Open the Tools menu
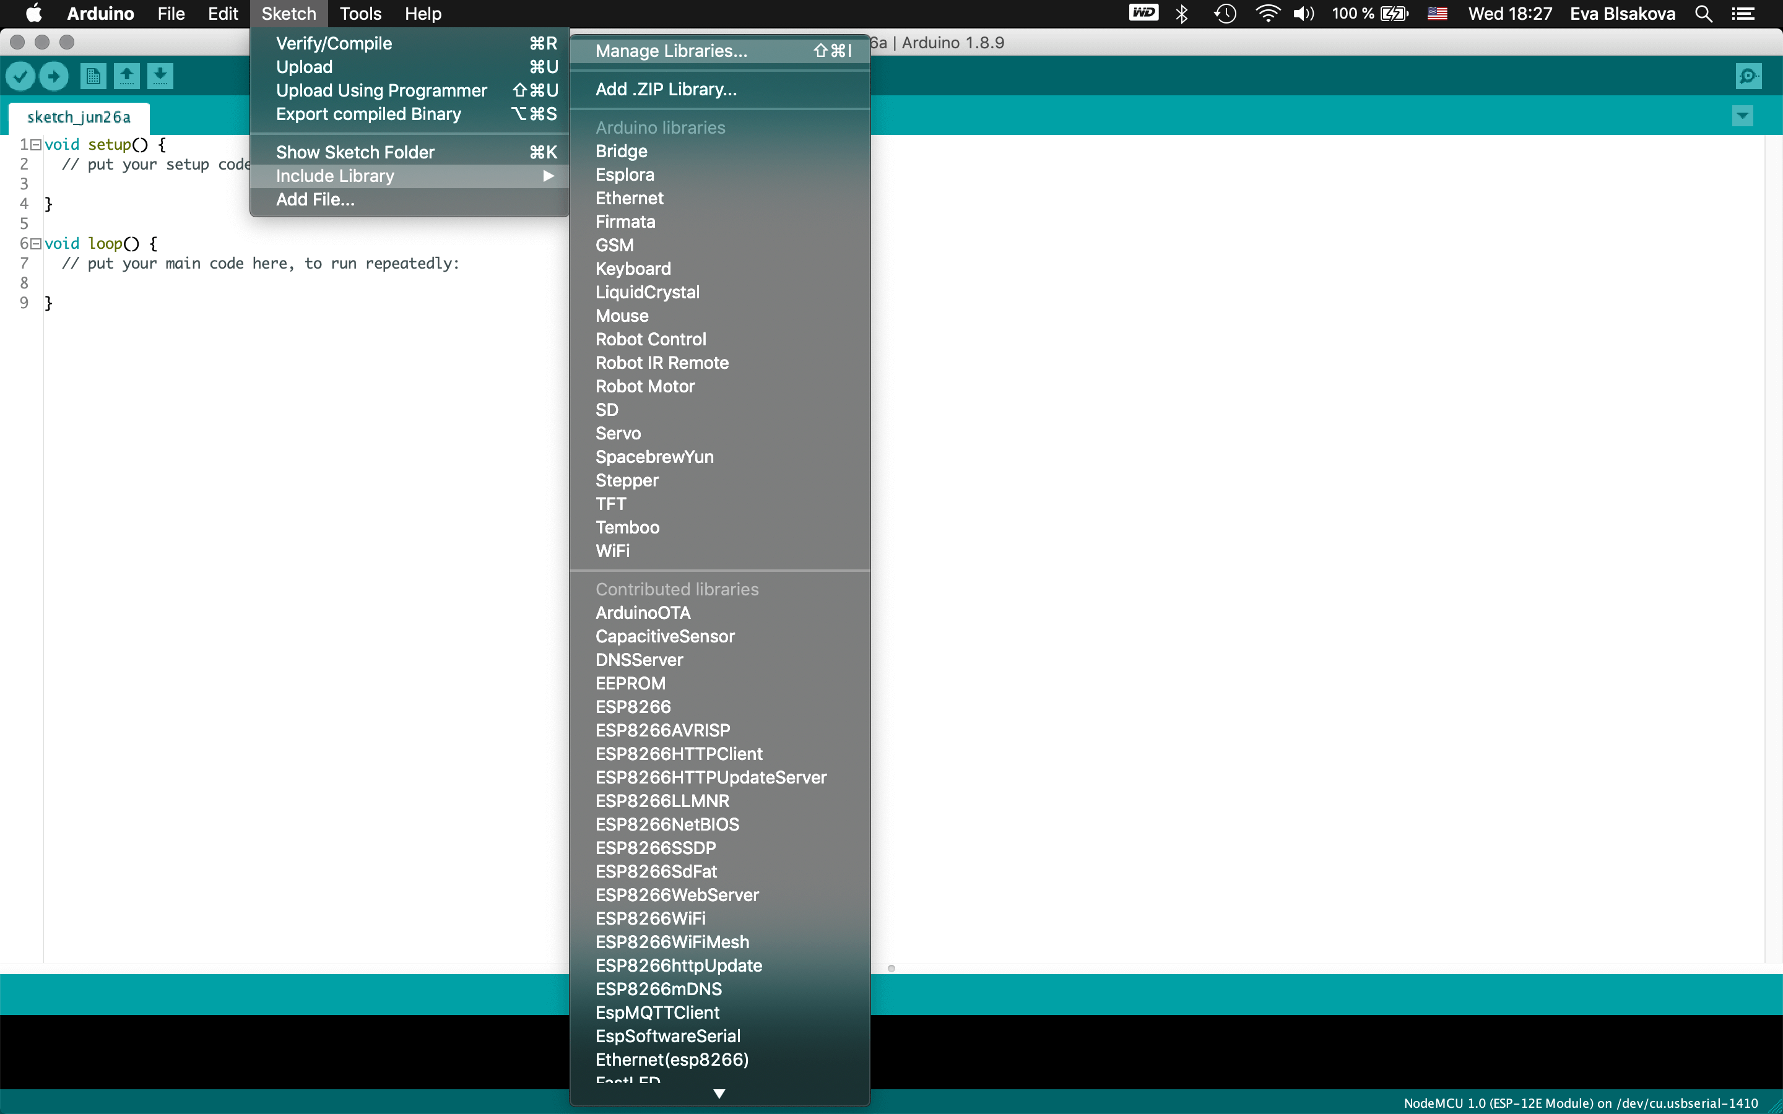This screenshot has height=1114, width=1783. coord(360,14)
